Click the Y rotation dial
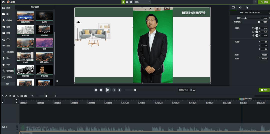270x134 pixels. pos(257,32)
